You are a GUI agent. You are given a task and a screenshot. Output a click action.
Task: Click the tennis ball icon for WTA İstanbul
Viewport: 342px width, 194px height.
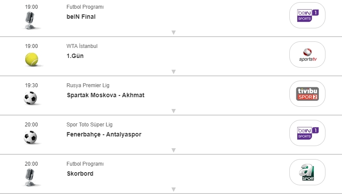(32, 59)
